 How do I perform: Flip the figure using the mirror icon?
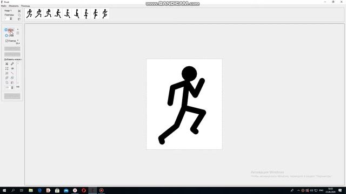click(x=12, y=68)
